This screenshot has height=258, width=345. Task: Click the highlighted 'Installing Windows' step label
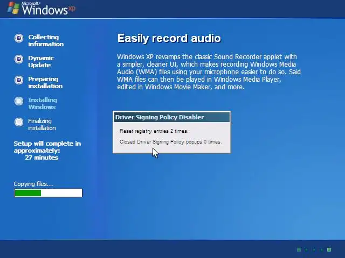pos(43,104)
